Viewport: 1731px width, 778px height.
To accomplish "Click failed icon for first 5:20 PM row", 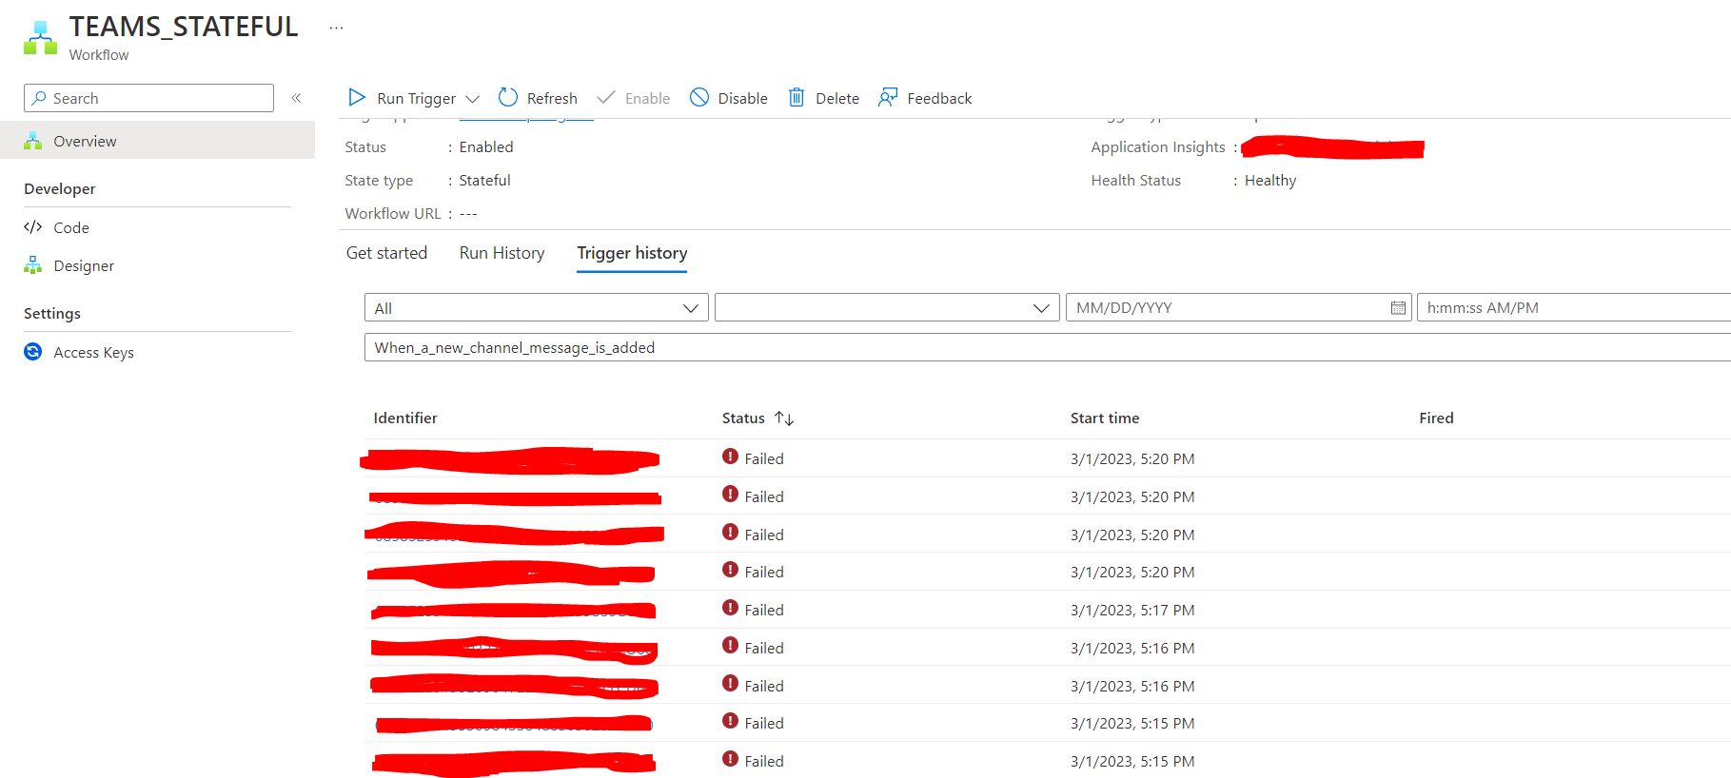I will [x=730, y=457].
